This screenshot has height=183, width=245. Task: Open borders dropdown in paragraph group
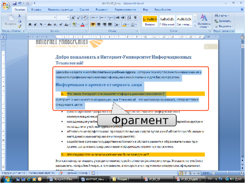click(x=136, y=24)
